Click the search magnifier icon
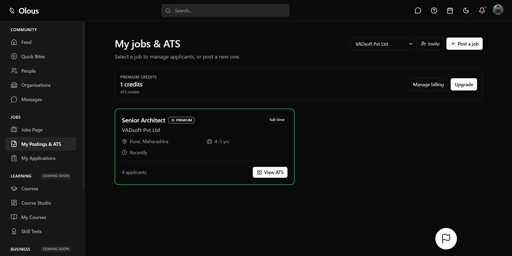The image size is (512, 256). pos(168,11)
